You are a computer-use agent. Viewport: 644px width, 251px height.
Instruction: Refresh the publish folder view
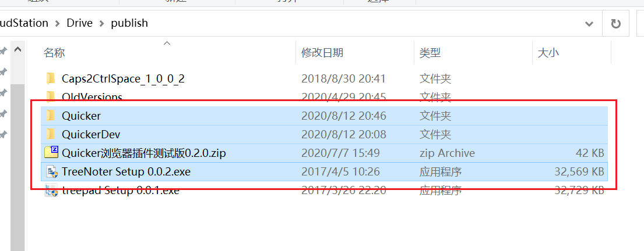(x=615, y=23)
